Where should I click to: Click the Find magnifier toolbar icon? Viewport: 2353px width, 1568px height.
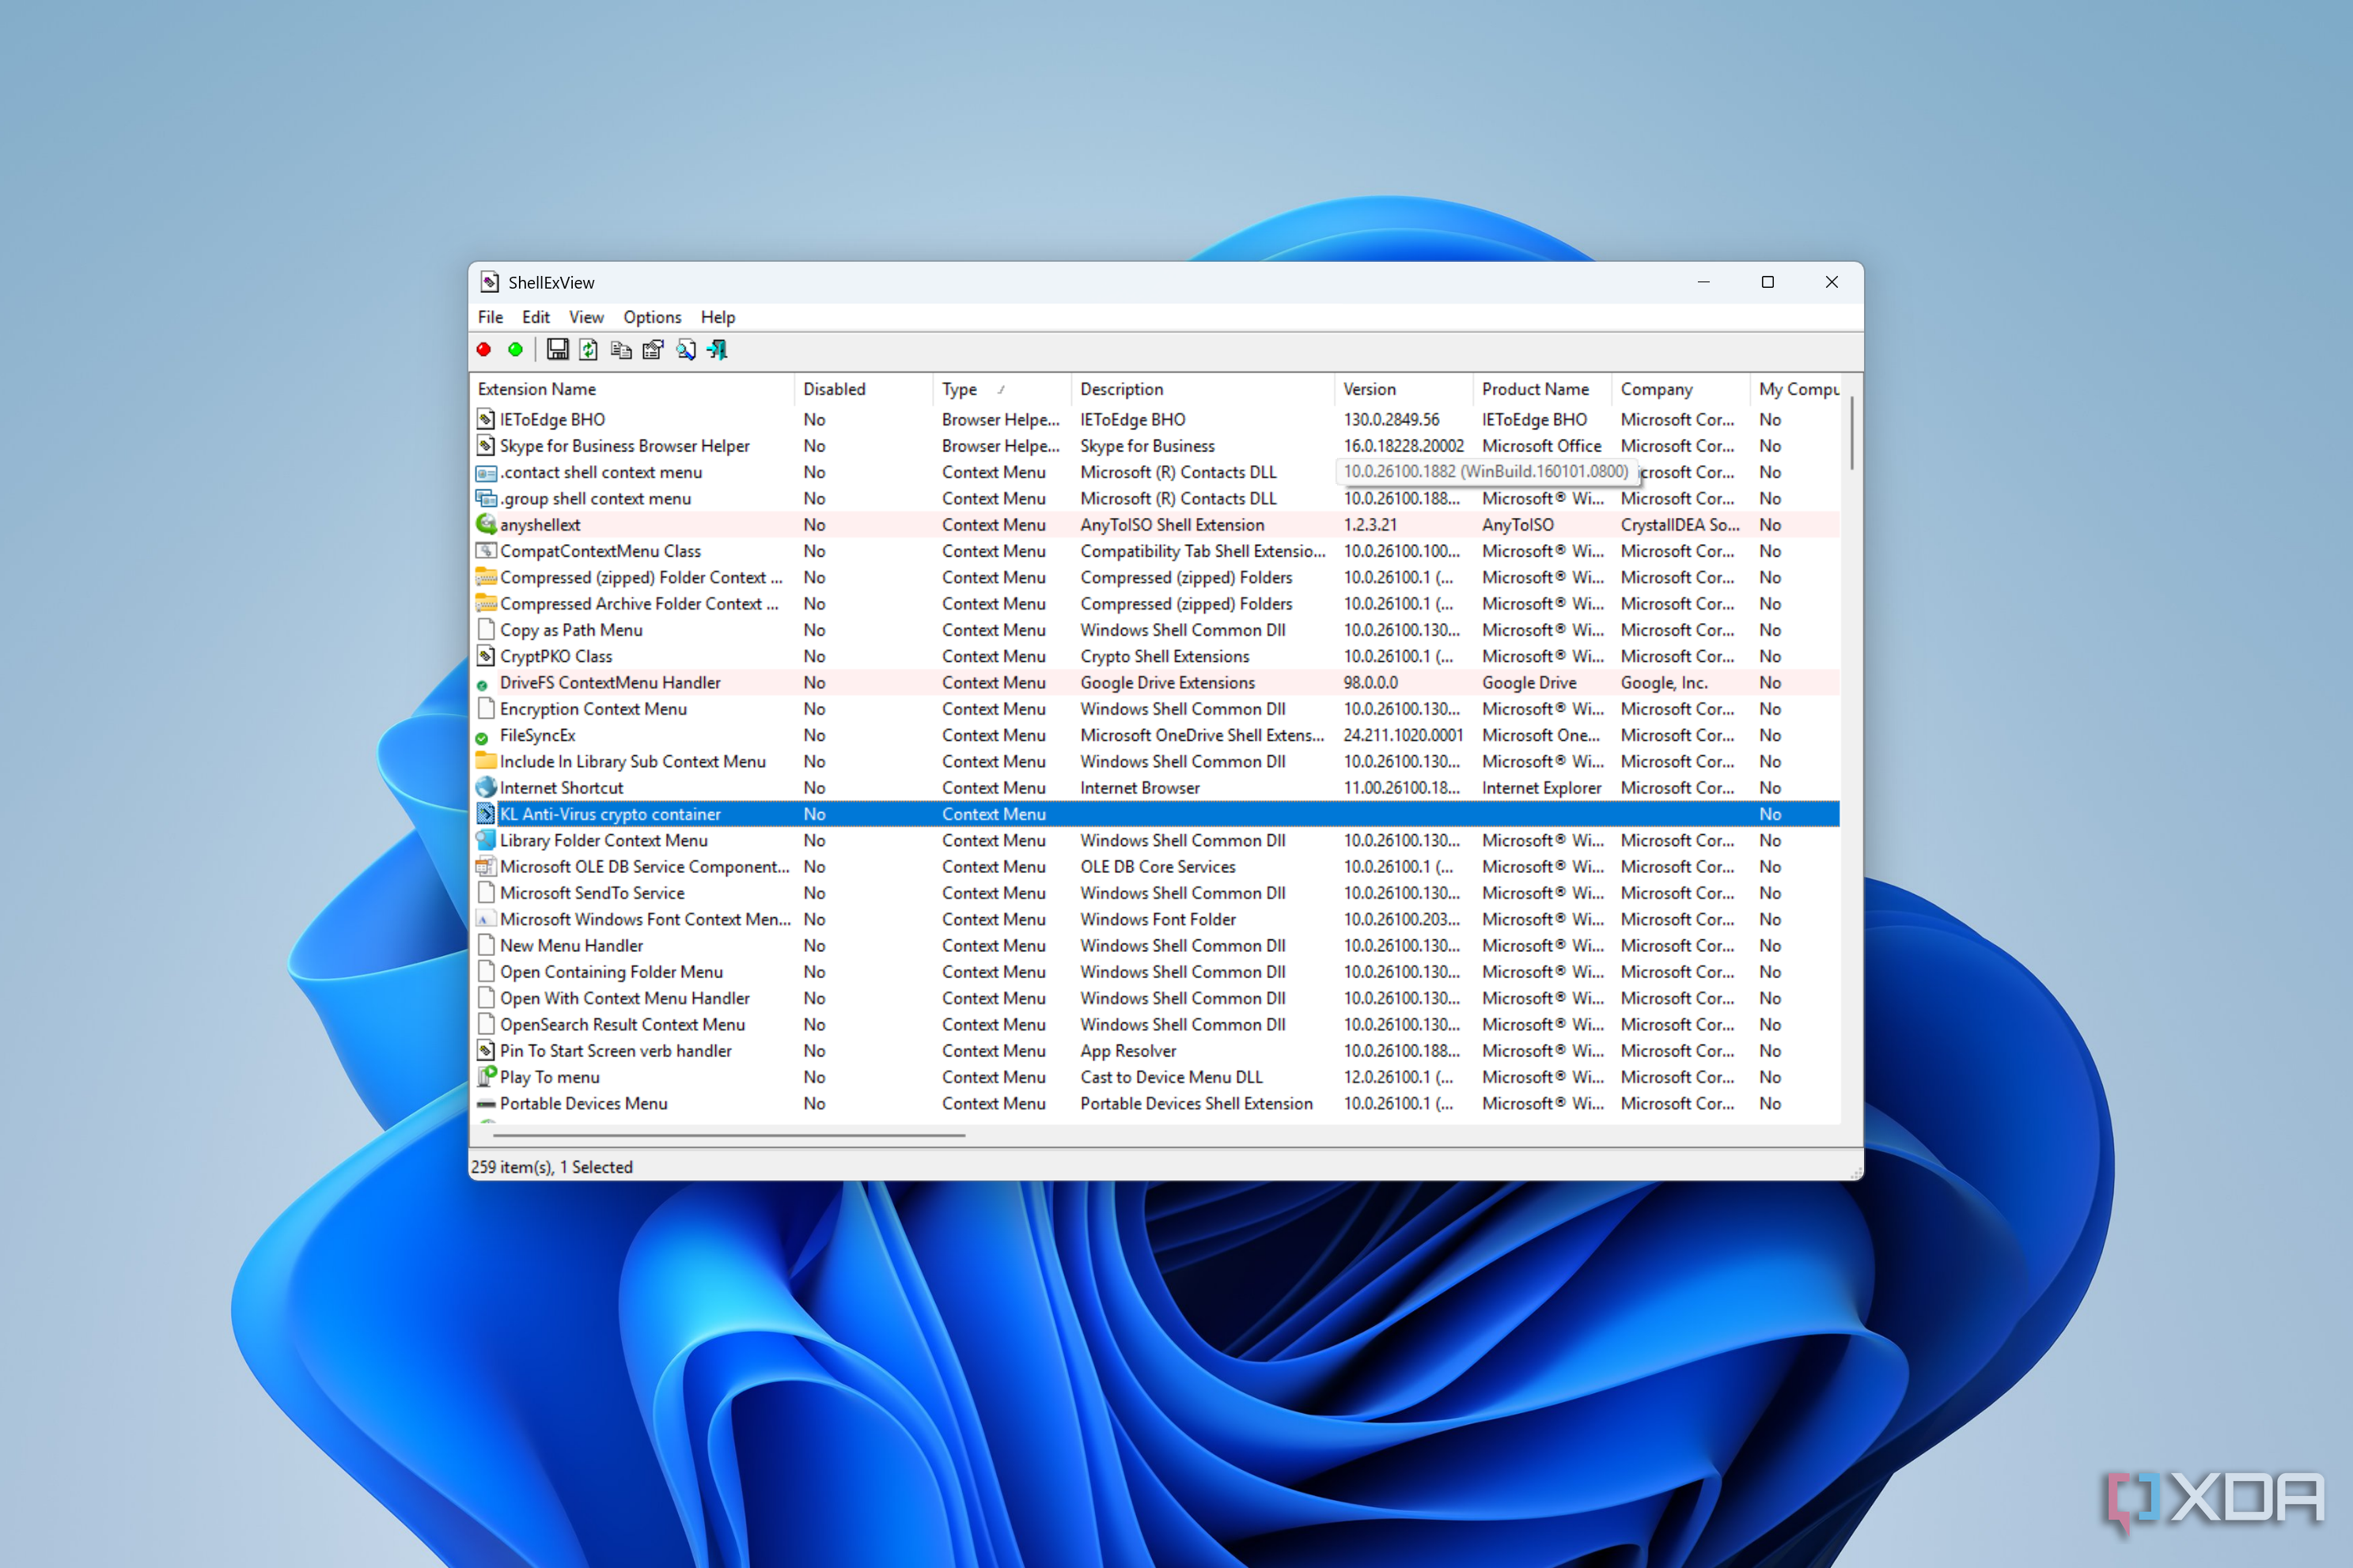coord(686,350)
